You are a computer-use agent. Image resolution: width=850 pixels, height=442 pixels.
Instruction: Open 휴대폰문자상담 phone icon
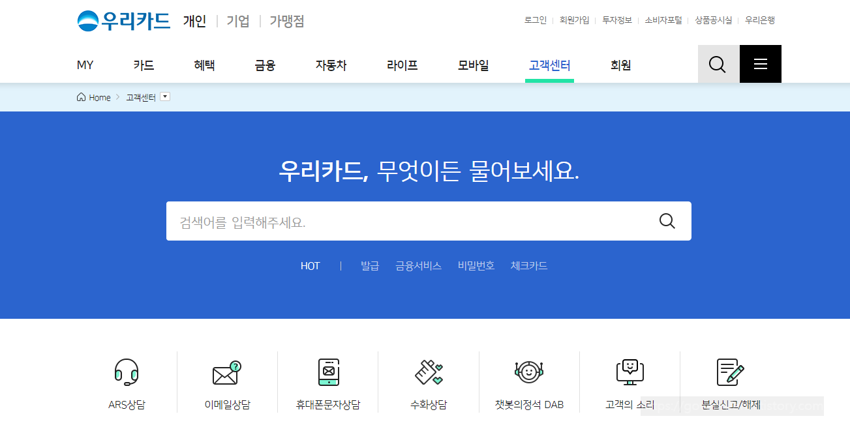click(328, 372)
